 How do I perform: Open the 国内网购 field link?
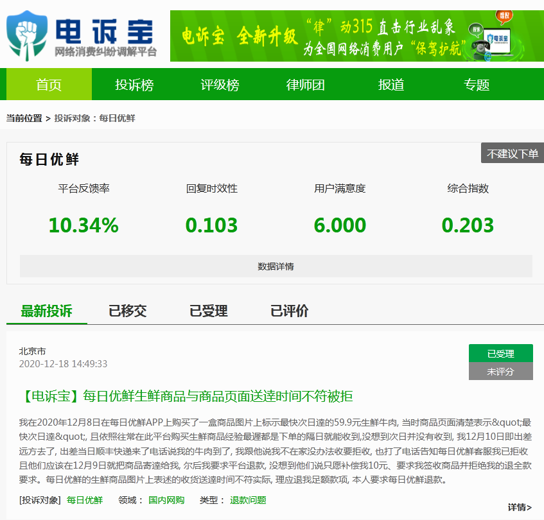point(166,500)
